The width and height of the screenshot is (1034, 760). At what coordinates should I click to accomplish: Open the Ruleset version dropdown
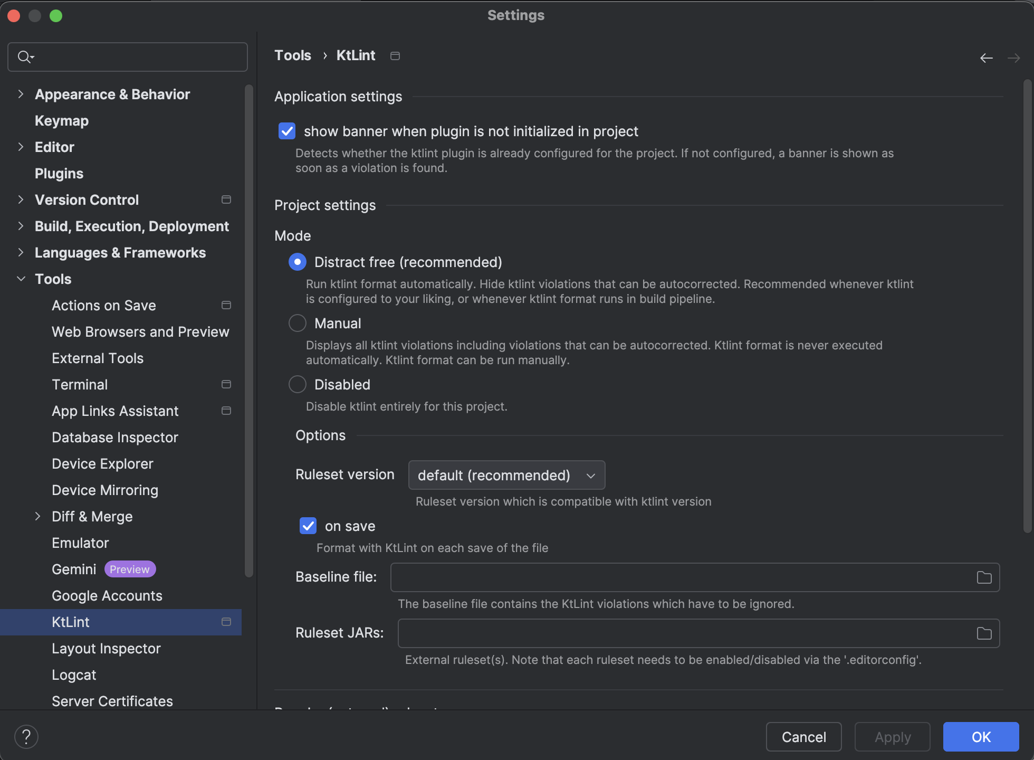506,476
